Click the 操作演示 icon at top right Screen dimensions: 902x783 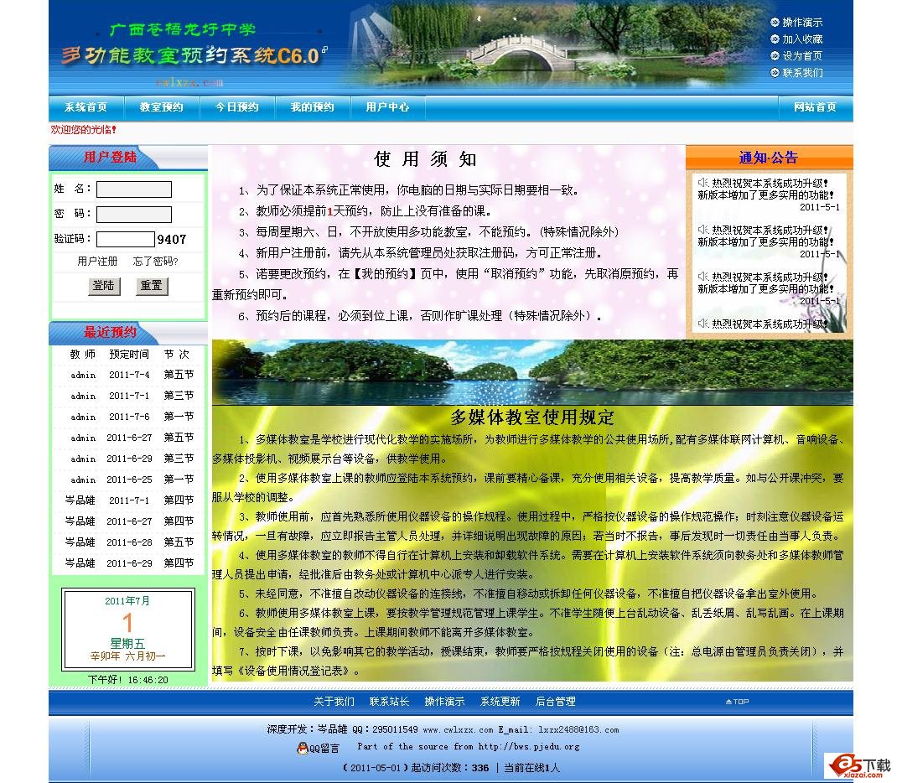(776, 22)
